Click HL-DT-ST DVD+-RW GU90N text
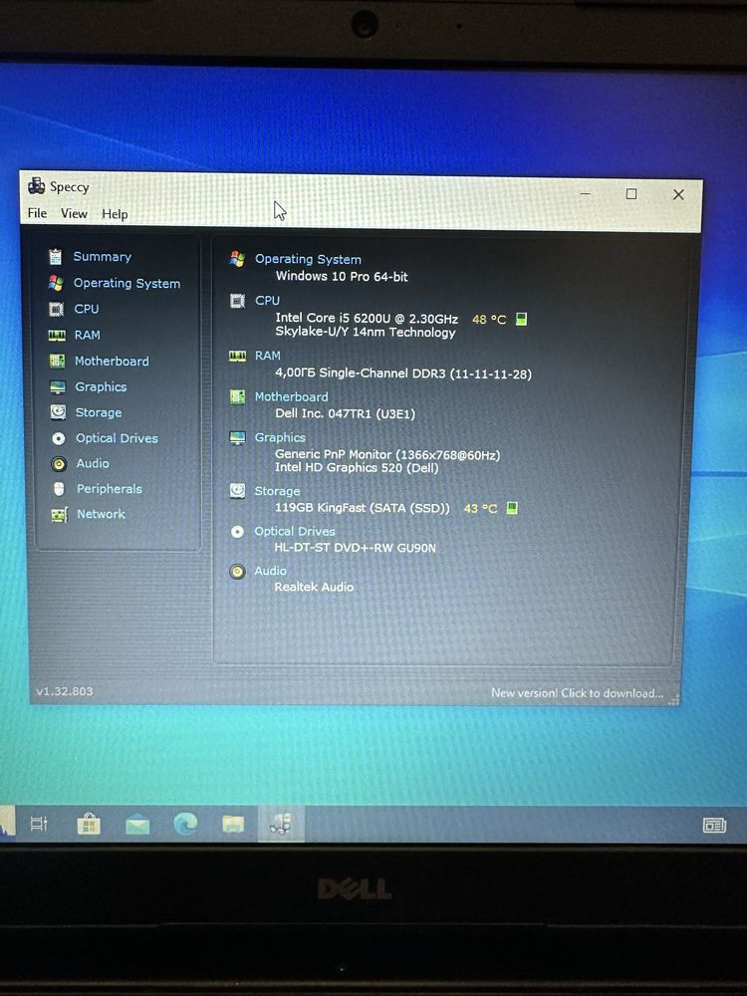 click(x=356, y=548)
